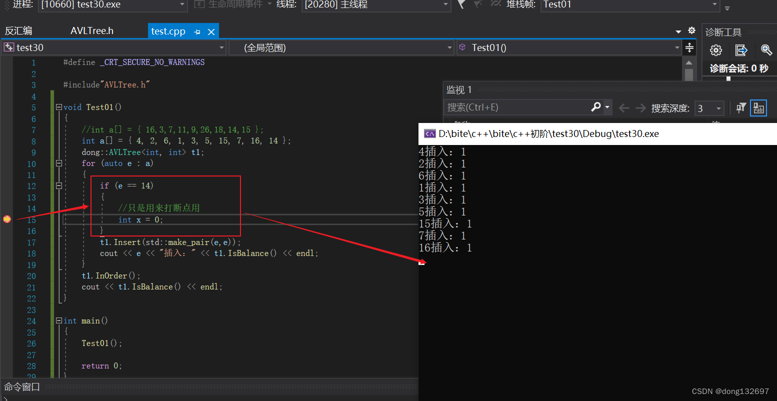Click the search magnifier in Watch 1

pyautogui.click(x=596, y=107)
